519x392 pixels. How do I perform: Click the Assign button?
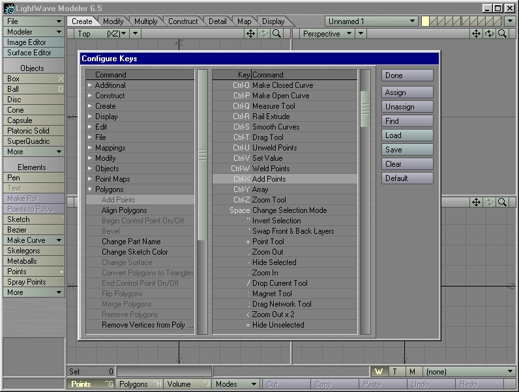coord(407,92)
